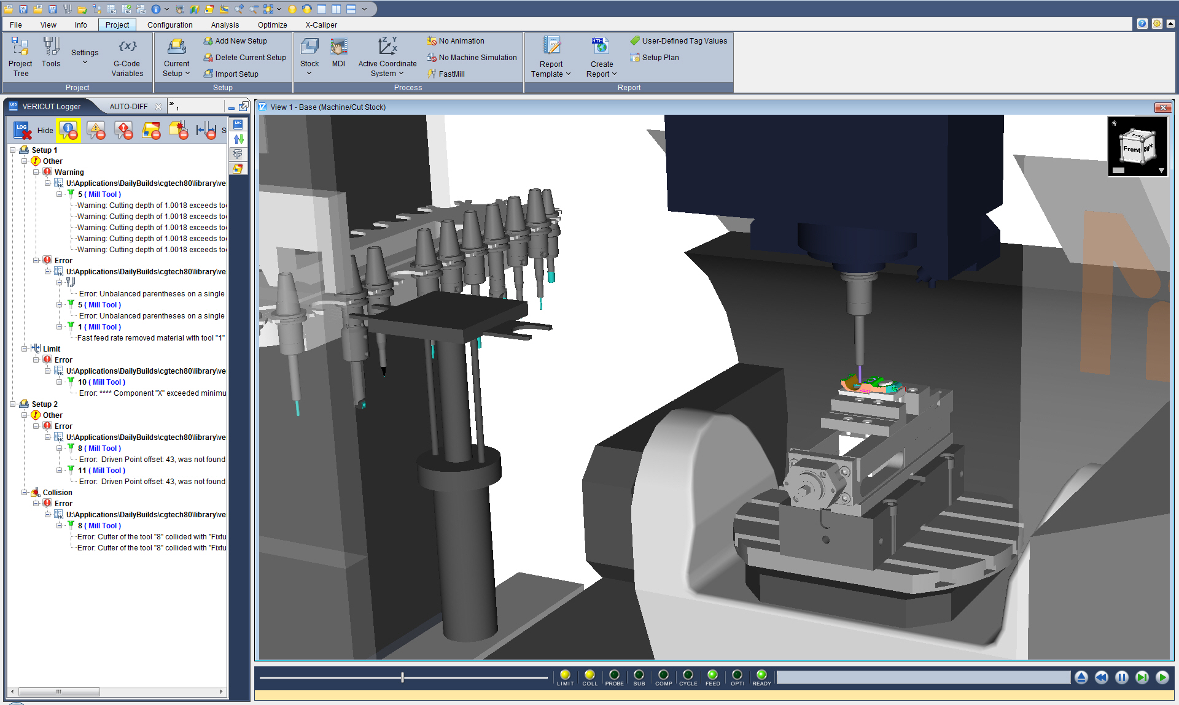
Task: Toggle the LIMIT status light
Action: click(x=565, y=677)
